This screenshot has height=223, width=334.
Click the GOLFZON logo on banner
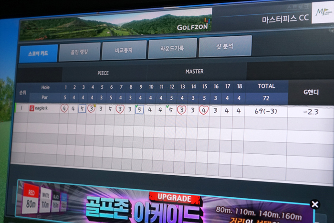pyautogui.click(x=193, y=25)
